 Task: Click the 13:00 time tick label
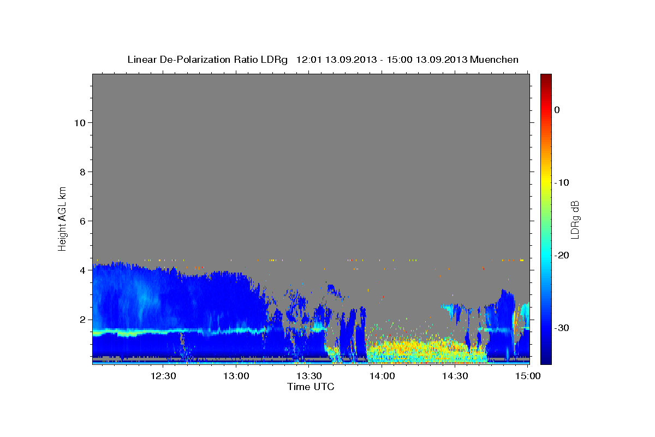[x=236, y=376]
